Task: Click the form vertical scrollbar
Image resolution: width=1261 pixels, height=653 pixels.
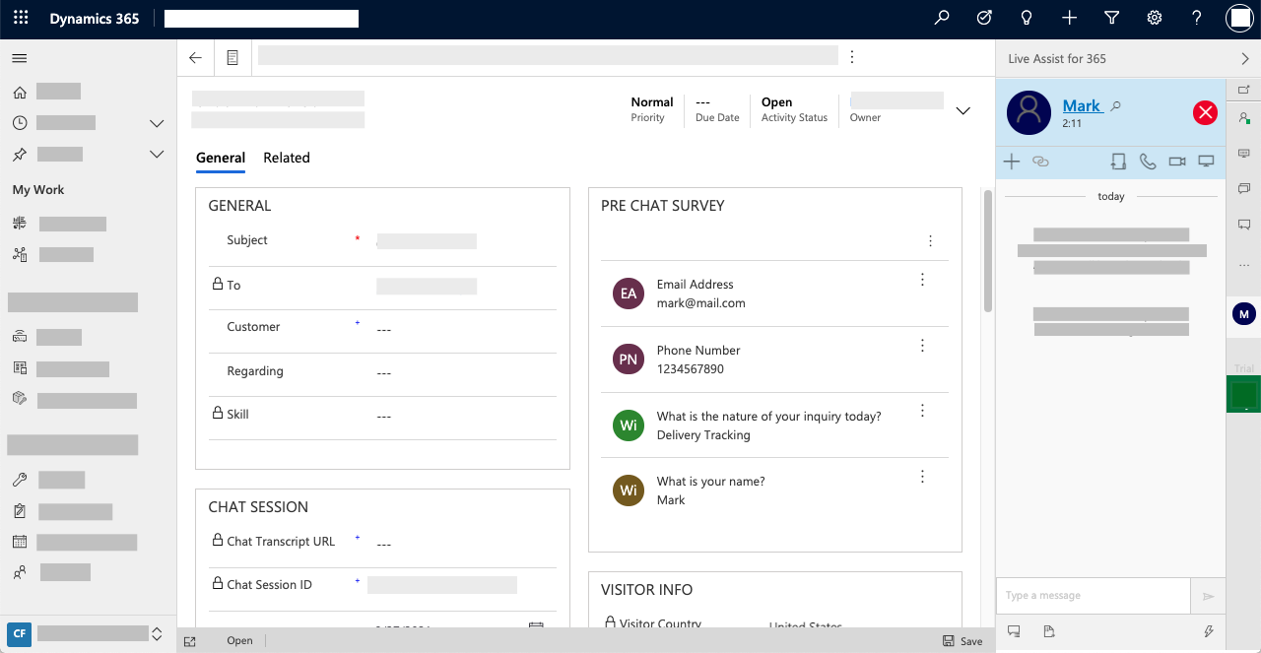Action: coord(988,251)
